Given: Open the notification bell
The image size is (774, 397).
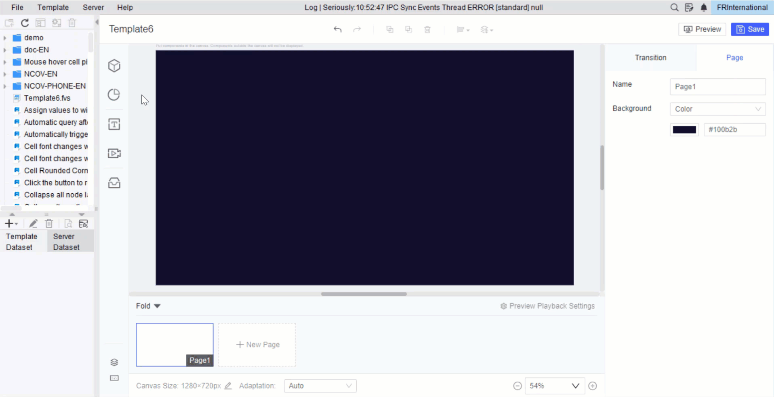Looking at the screenshot, I should [704, 7].
